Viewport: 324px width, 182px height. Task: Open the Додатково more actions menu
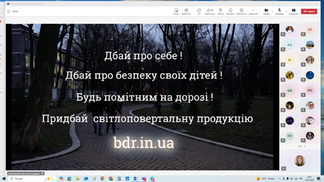click(x=253, y=11)
